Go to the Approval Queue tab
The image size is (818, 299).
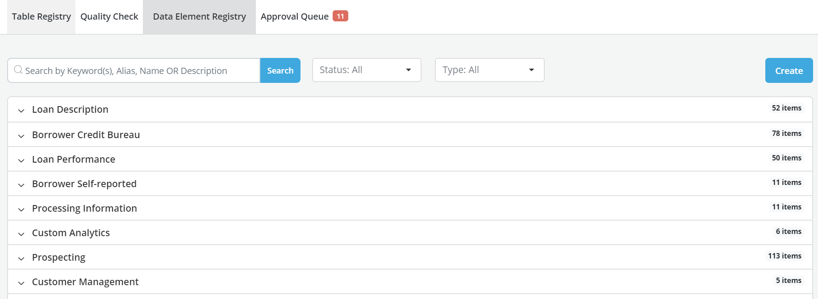coord(295,16)
